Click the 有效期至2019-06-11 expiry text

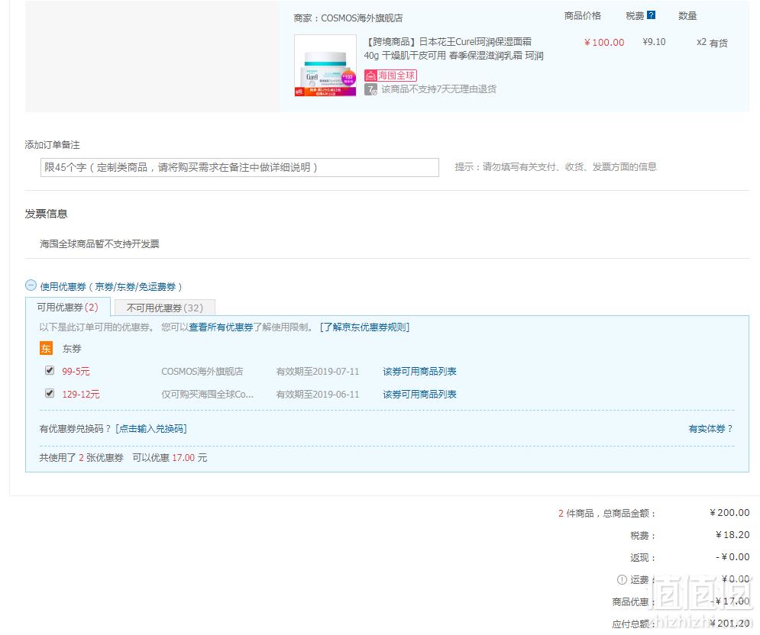click(318, 395)
